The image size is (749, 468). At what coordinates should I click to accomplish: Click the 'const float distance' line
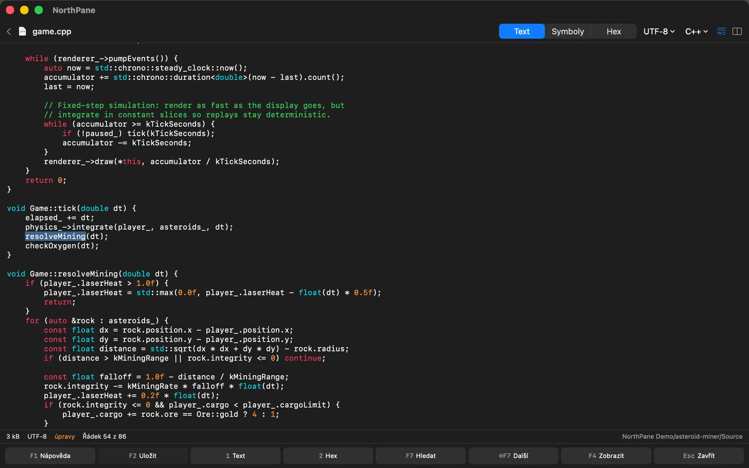click(x=196, y=348)
